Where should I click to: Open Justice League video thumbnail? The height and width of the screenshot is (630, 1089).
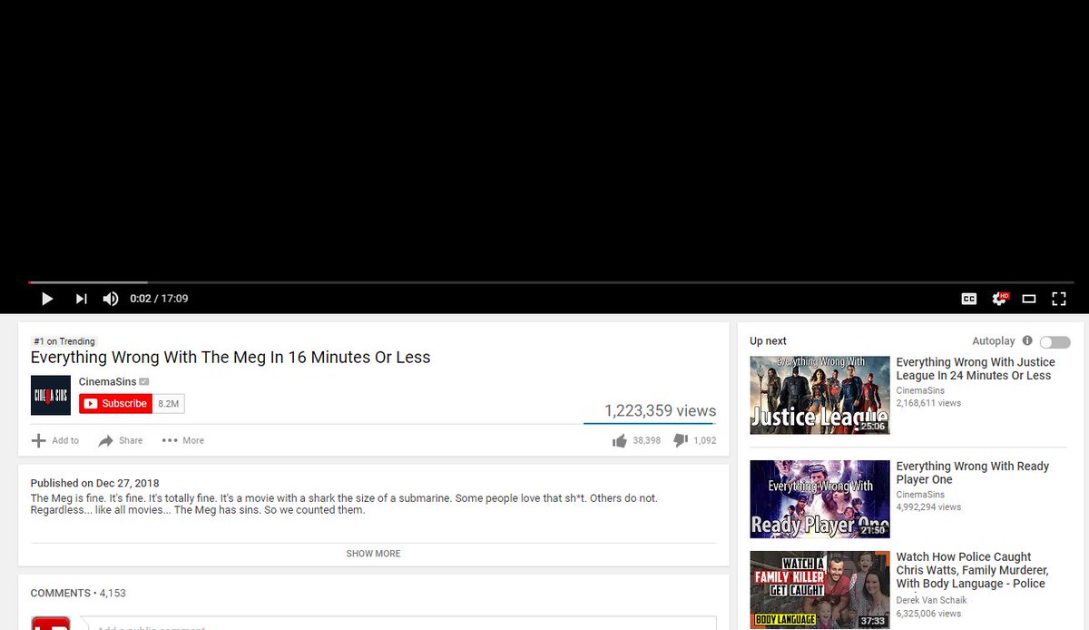(x=819, y=395)
